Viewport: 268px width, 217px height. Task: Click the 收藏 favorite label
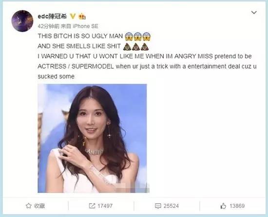tap(39, 206)
